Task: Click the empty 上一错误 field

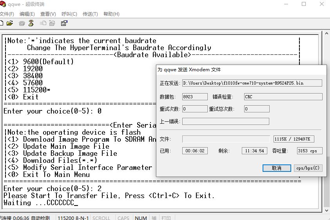Action: click(x=226, y=121)
